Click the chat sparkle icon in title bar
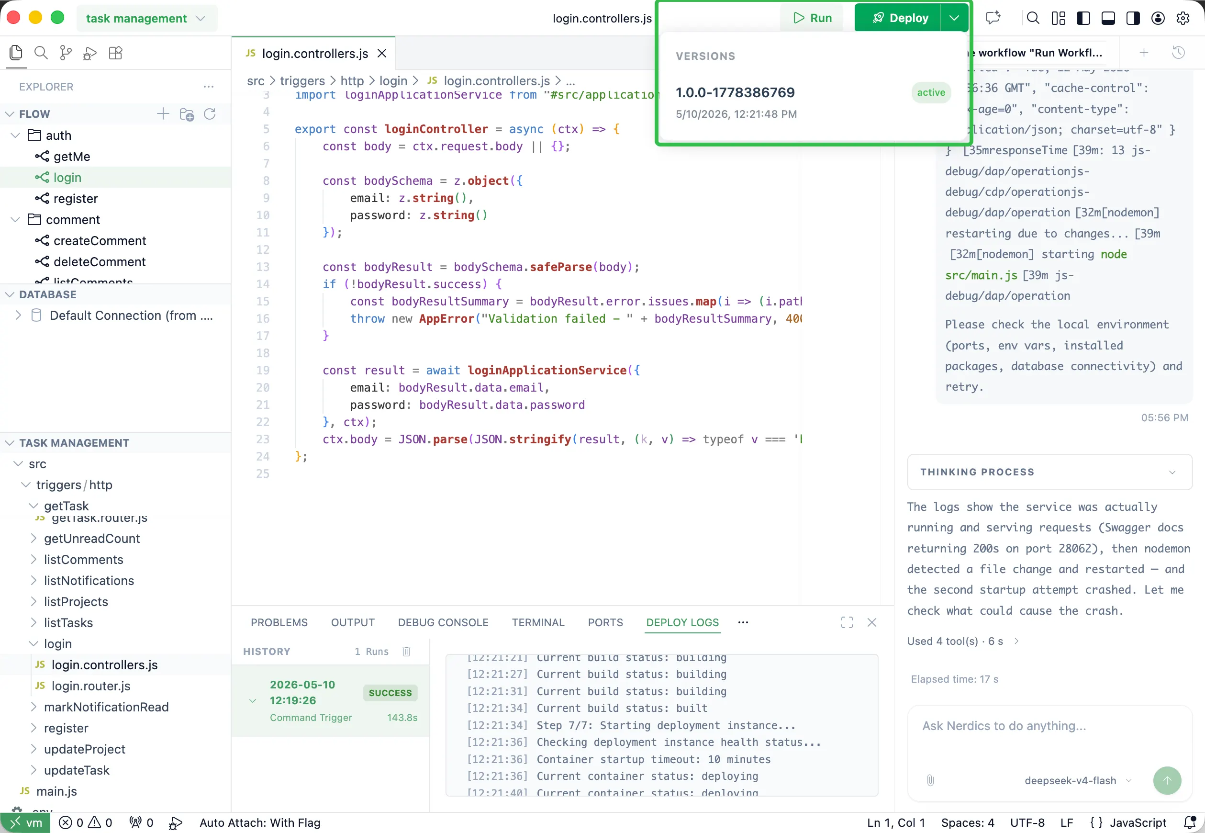Screen dimensions: 1205x833 [993, 18]
